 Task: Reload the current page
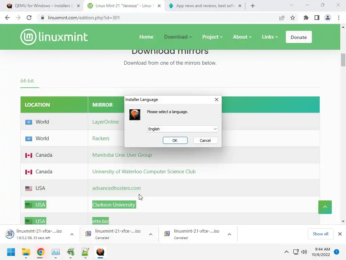pos(29,18)
